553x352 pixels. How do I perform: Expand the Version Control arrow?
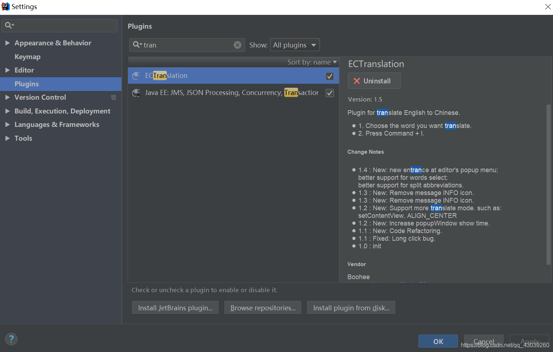(x=7, y=97)
